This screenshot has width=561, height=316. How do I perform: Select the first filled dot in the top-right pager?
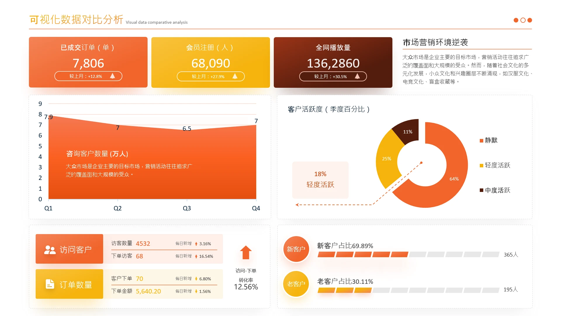[516, 20]
